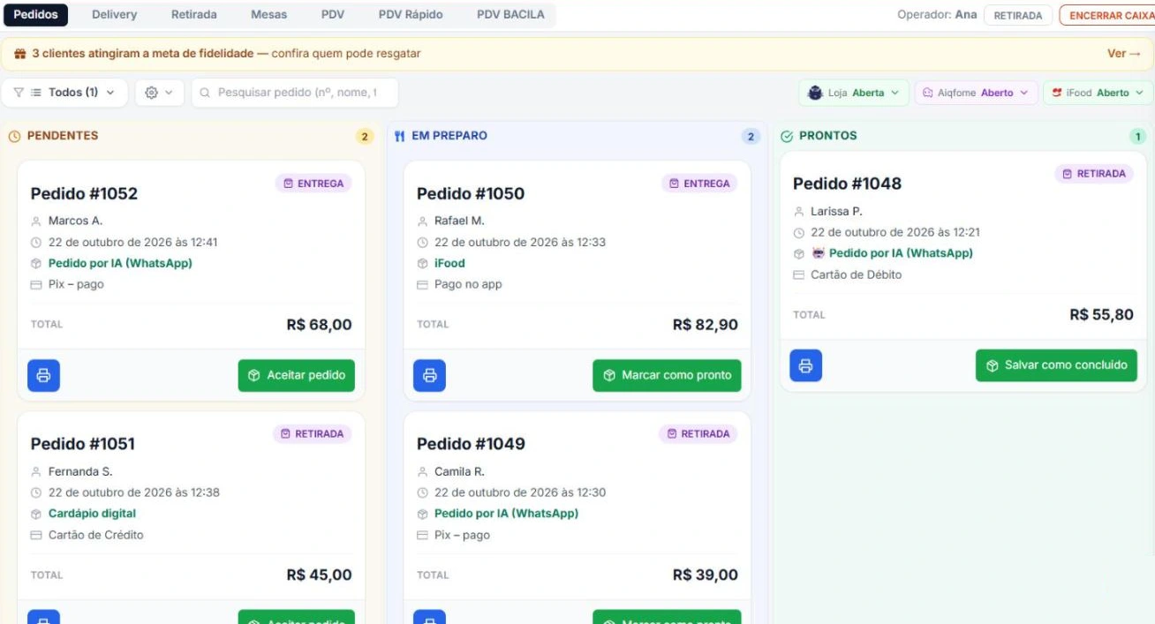Click the ENTREGA badge on order #1052
Image resolution: width=1155 pixels, height=624 pixels.
[x=313, y=184]
